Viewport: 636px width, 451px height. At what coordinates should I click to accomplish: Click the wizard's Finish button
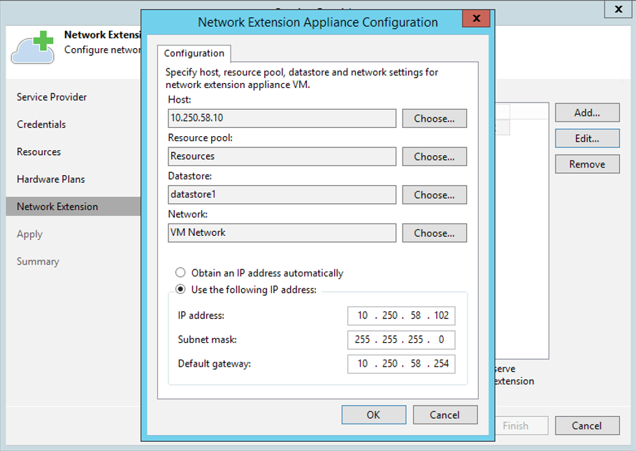tap(521, 425)
